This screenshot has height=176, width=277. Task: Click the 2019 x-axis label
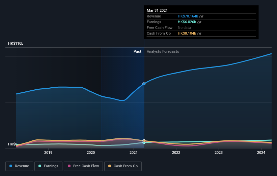(48, 152)
